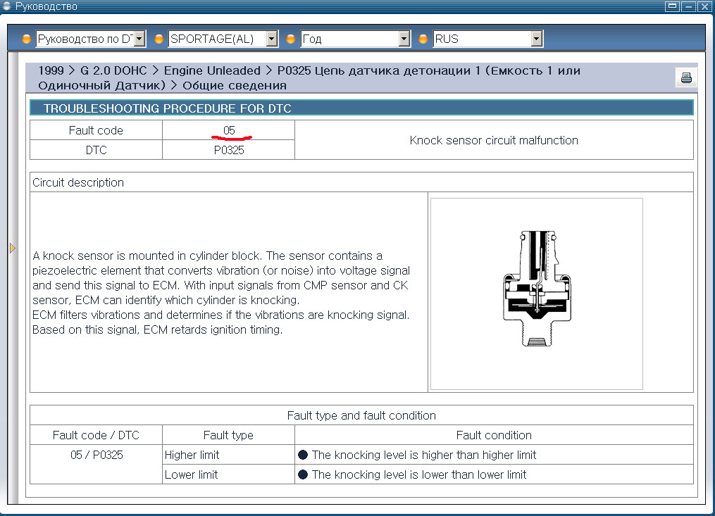Screen dimensions: 715x516
Task: Click the orange bullet before SPORTAGE(AL) dropdown
Action: [x=159, y=39]
